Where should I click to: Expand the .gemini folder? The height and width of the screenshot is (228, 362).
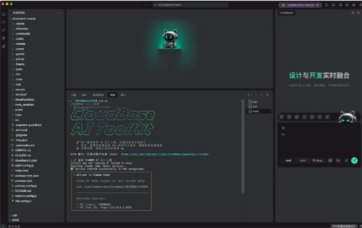36,54
